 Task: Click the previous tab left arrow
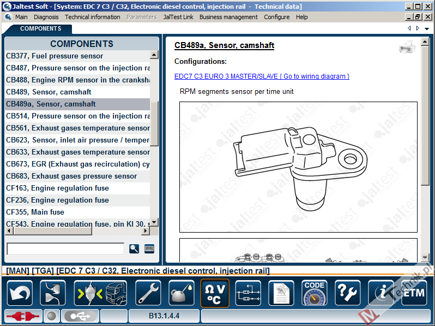click(409, 28)
